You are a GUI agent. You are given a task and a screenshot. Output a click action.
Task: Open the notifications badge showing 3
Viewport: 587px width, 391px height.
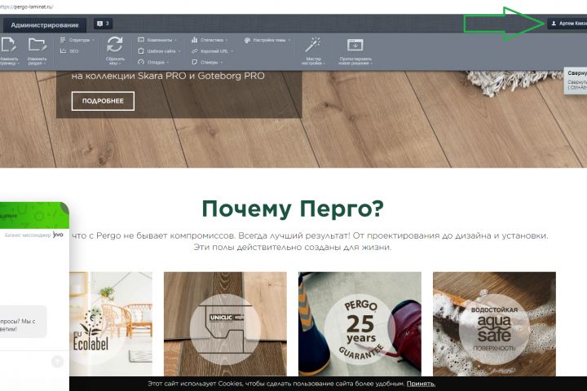(x=103, y=24)
